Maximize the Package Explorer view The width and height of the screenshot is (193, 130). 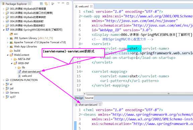[68, 3]
